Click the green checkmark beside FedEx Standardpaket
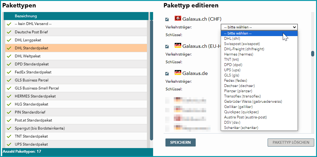 point(9,72)
